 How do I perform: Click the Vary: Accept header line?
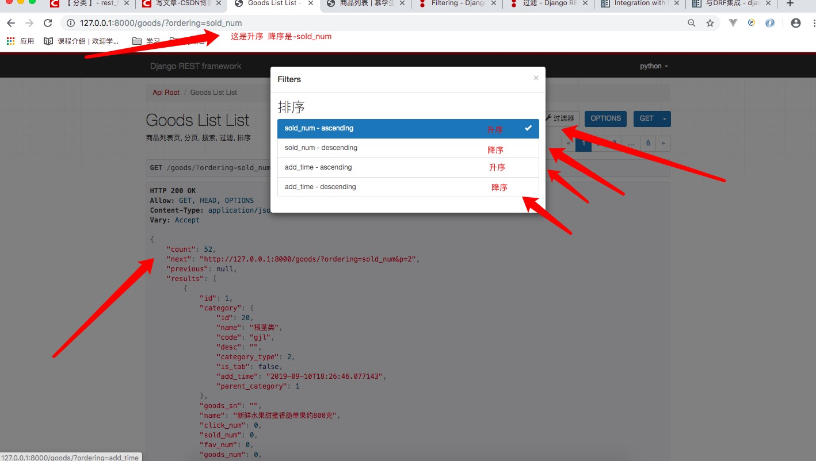point(175,220)
